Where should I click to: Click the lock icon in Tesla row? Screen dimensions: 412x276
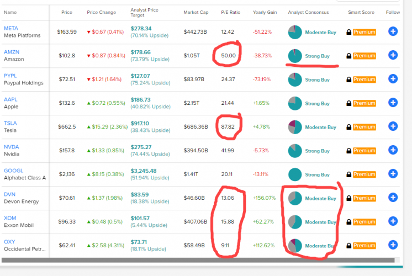pyautogui.click(x=348, y=127)
